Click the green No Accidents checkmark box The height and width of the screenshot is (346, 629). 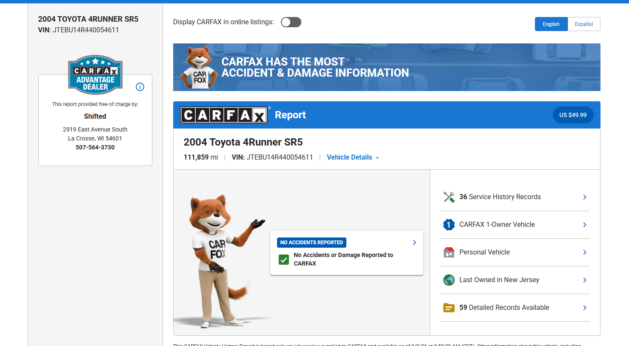pos(284,260)
